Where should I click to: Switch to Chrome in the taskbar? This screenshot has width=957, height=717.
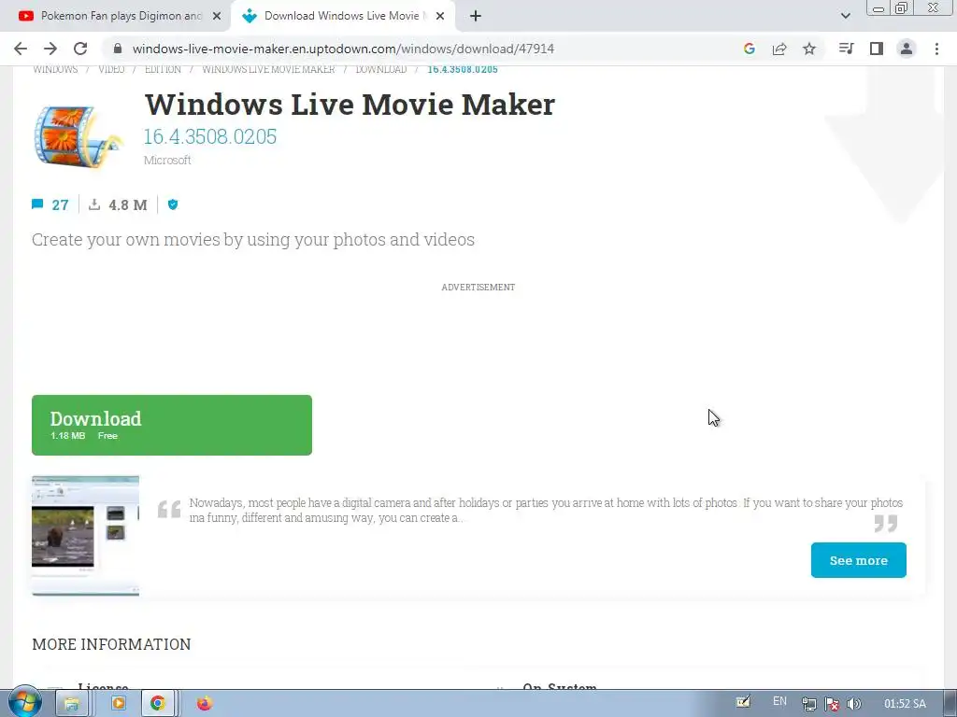tap(158, 704)
